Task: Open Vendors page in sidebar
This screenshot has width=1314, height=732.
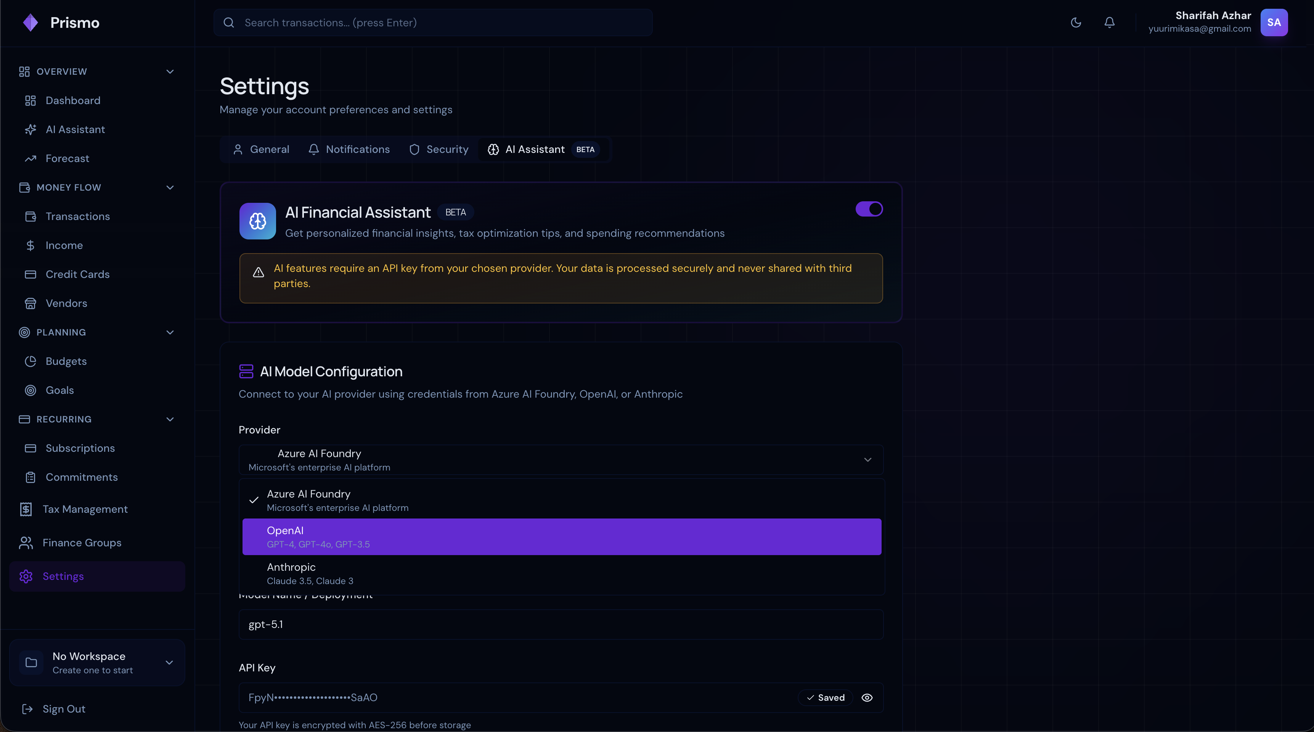Action: pyautogui.click(x=66, y=303)
